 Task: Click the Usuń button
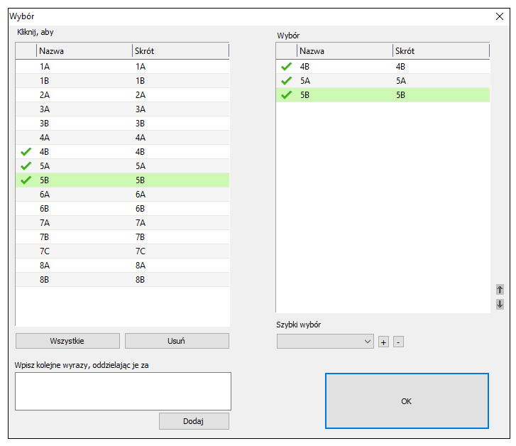pyautogui.click(x=177, y=341)
